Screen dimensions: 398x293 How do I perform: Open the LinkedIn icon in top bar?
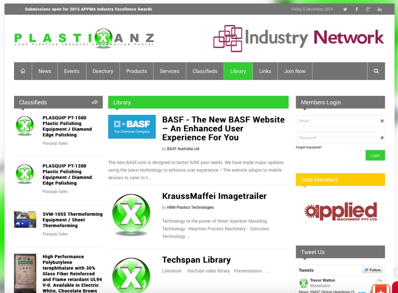click(x=379, y=9)
